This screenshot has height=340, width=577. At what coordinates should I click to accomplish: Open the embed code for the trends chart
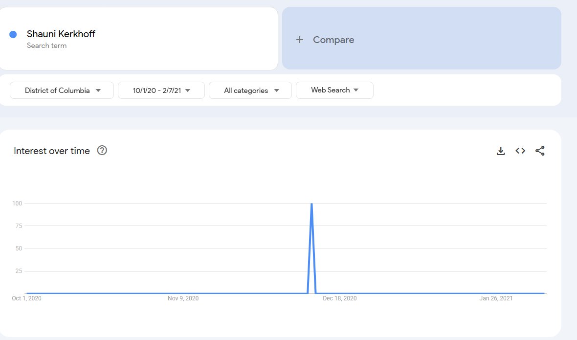coord(520,151)
